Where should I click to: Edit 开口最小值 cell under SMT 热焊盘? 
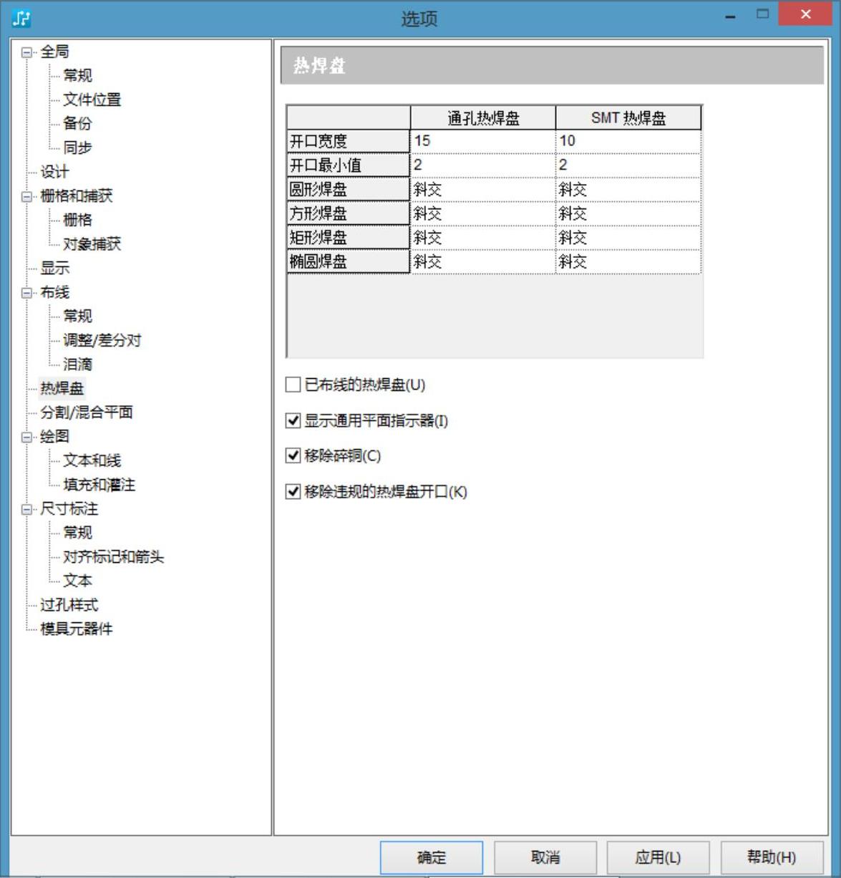pyautogui.click(x=628, y=165)
